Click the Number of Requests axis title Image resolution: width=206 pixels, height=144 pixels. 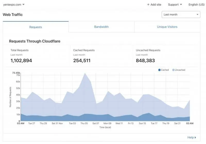pyautogui.click(x=10, y=97)
